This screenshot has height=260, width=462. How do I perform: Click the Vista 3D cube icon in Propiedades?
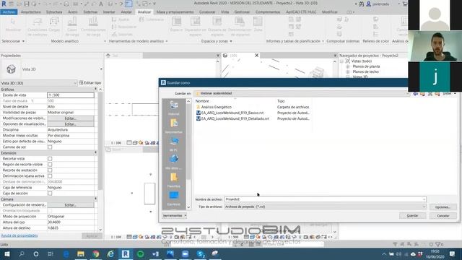[x=11, y=69]
